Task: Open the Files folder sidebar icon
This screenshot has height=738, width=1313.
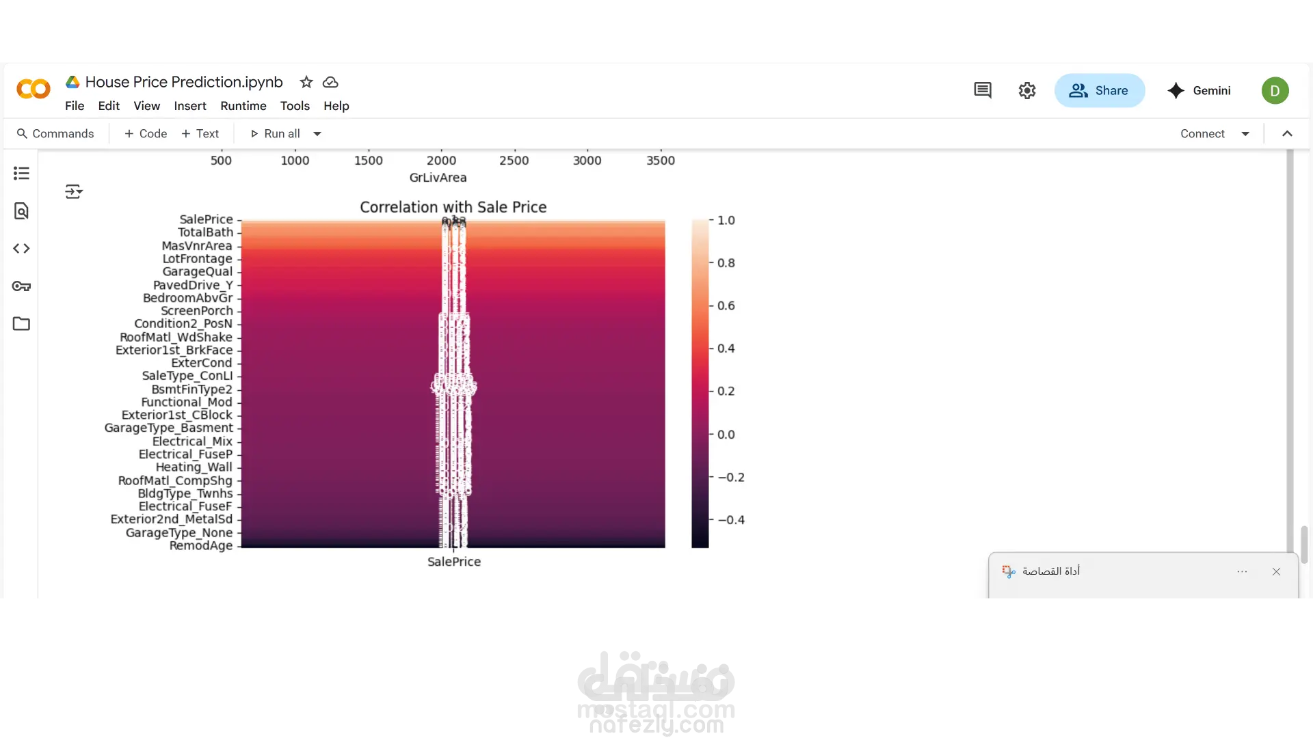Action: (x=21, y=324)
